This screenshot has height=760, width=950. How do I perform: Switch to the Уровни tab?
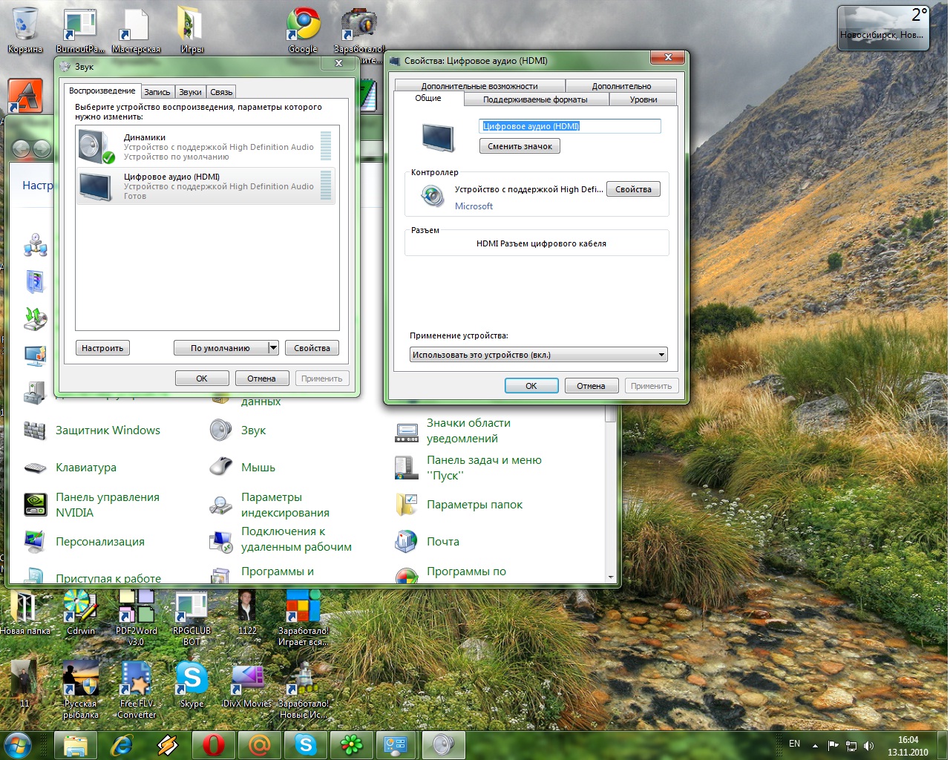click(643, 99)
